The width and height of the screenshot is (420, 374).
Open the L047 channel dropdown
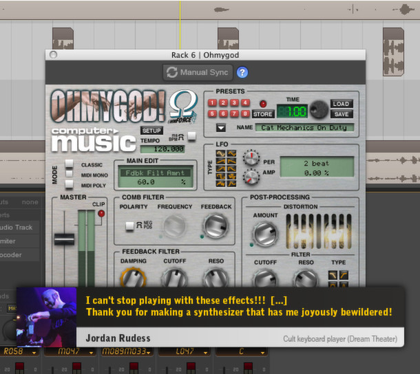tap(205, 353)
